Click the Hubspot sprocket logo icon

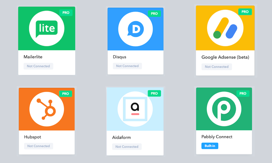47,109
